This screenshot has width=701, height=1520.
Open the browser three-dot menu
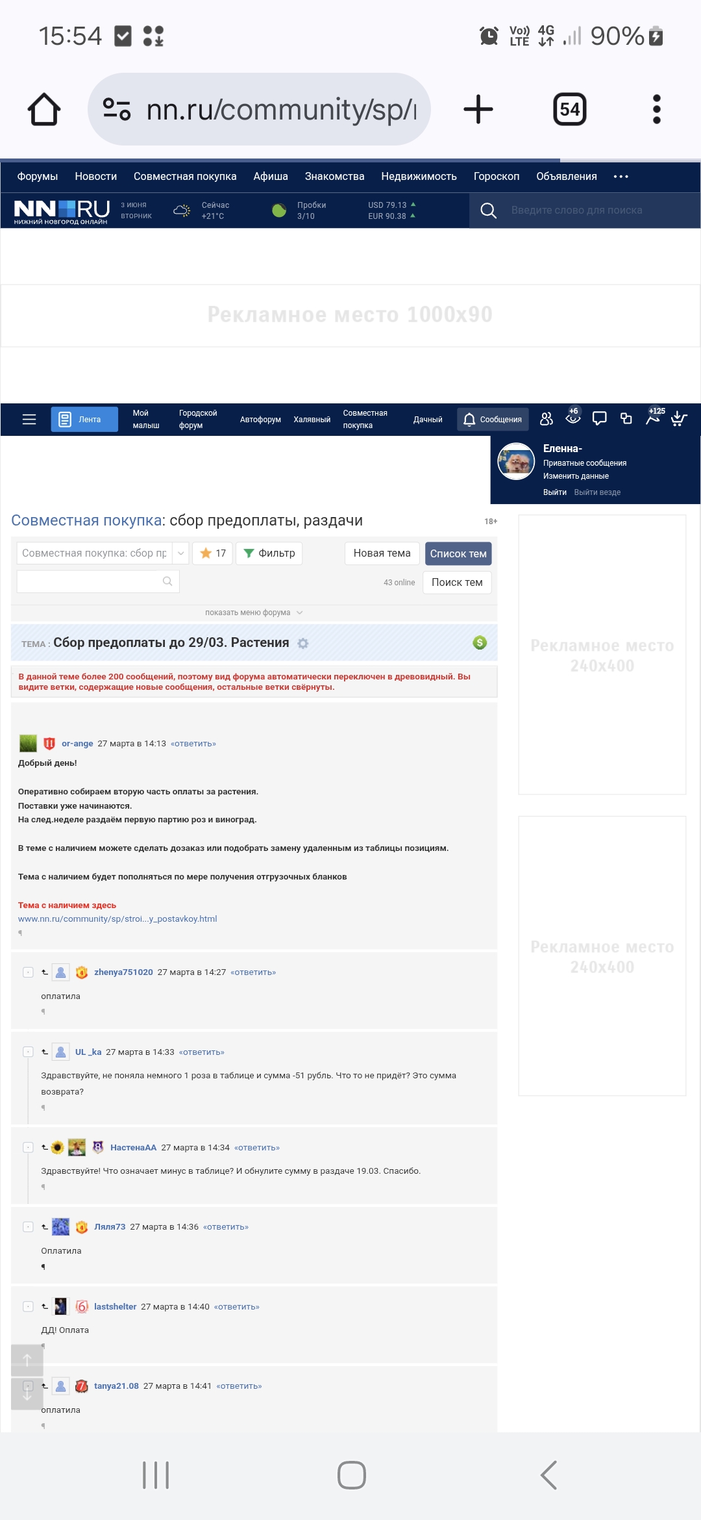pyautogui.click(x=657, y=109)
